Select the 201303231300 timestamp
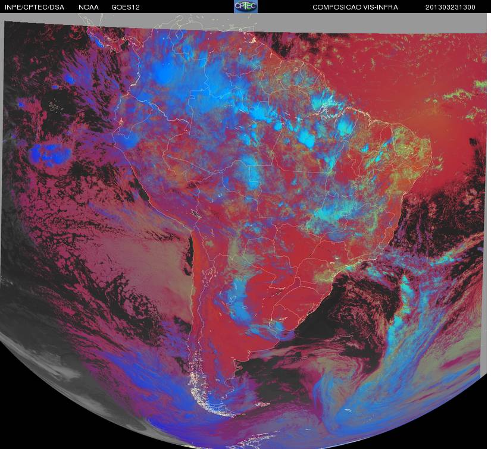491x449 pixels. 451,7
